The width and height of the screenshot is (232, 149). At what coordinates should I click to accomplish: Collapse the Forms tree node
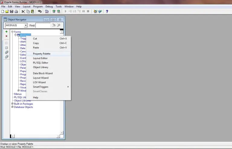(12, 32)
